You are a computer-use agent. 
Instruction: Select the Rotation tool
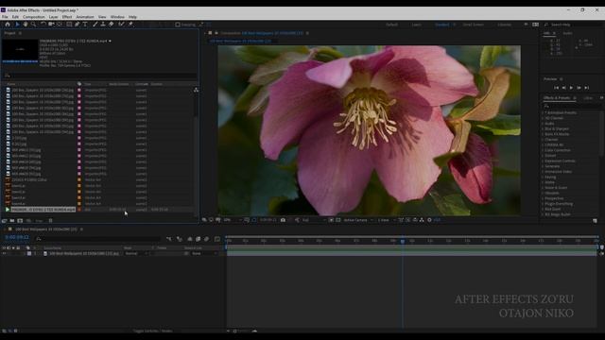coord(43,24)
